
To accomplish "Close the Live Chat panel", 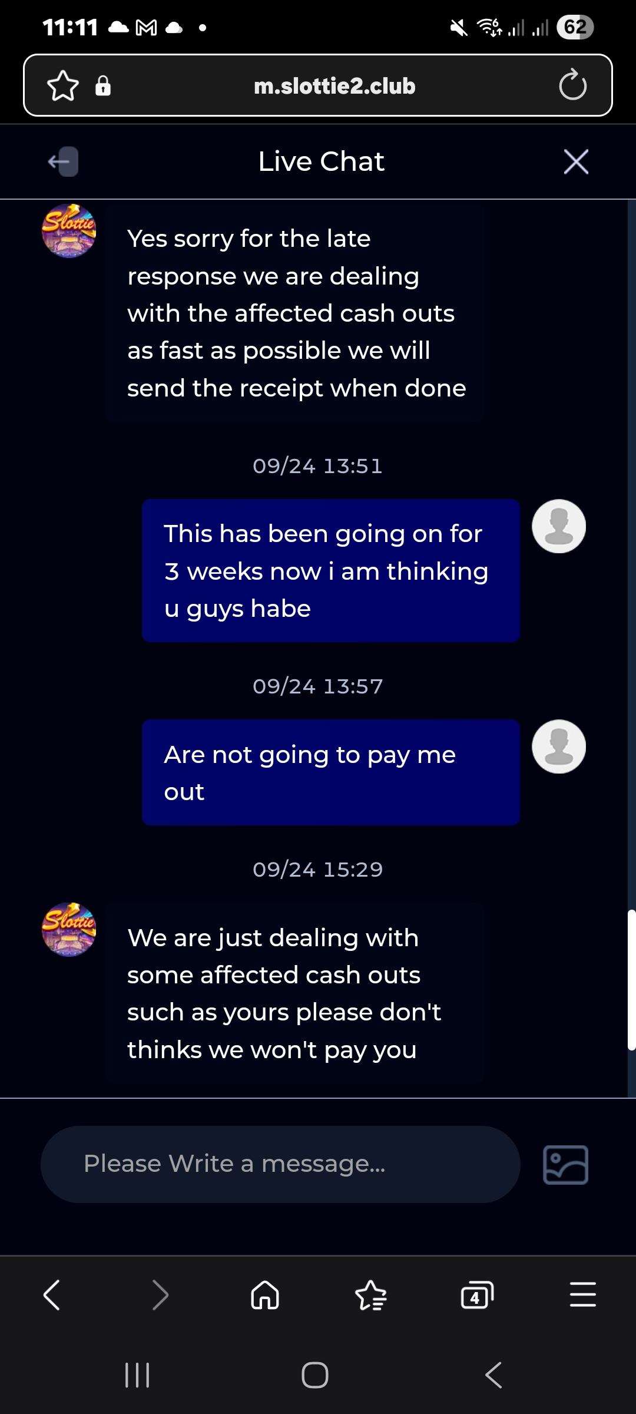I will pos(576,161).
